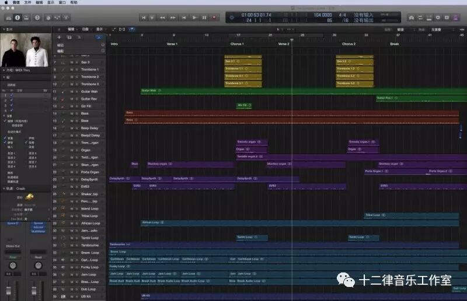Open the 窗口 menu in menu bar
Viewport: 467px width, 301px height.
[x=62, y=2]
